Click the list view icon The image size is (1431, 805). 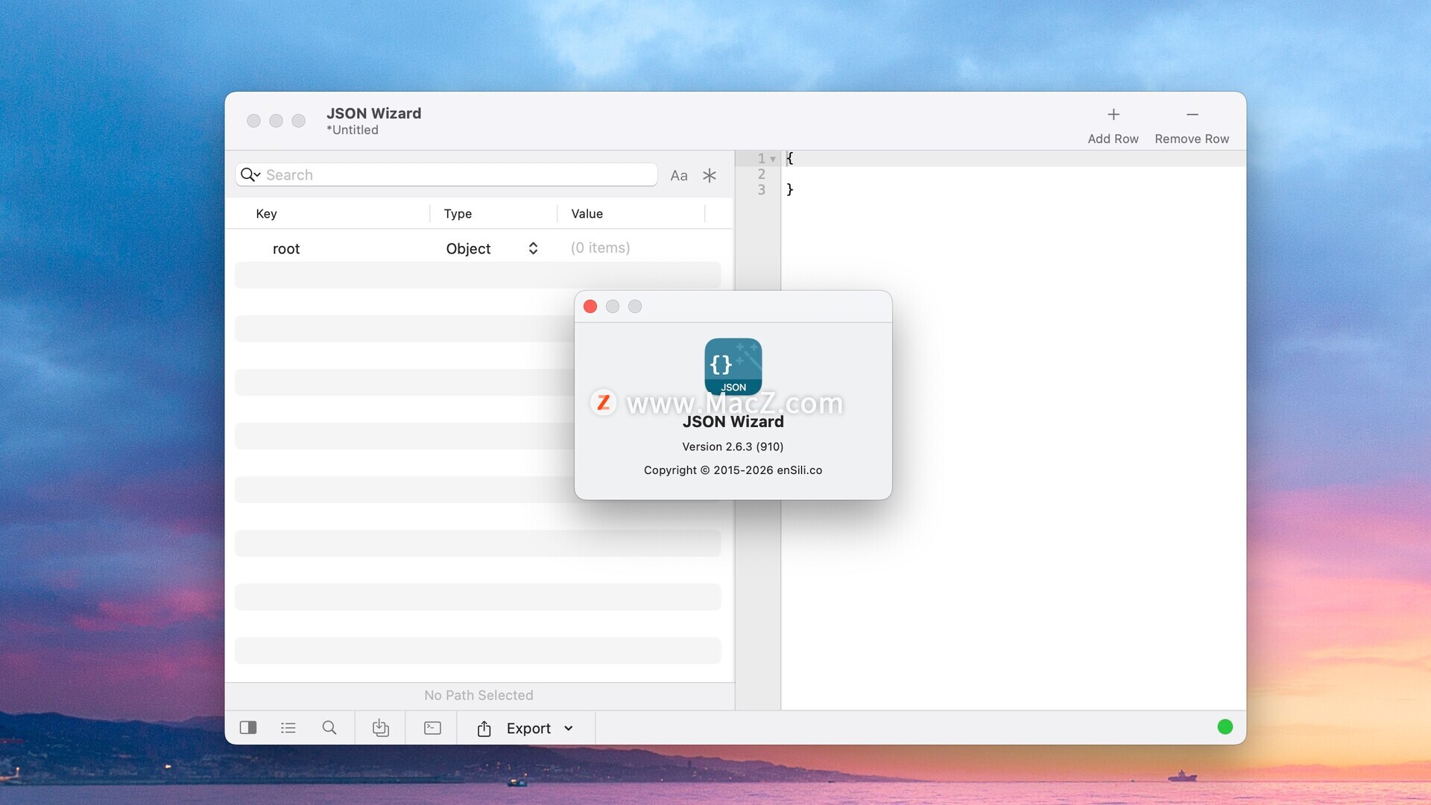pyautogui.click(x=288, y=727)
